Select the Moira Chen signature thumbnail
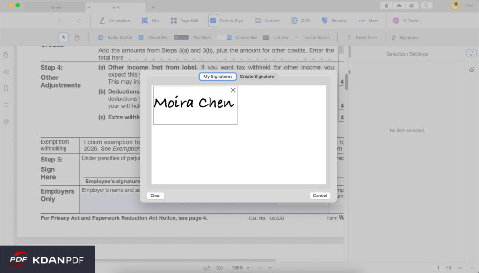The width and height of the screenshot is (479, 273). coord(194,104)
